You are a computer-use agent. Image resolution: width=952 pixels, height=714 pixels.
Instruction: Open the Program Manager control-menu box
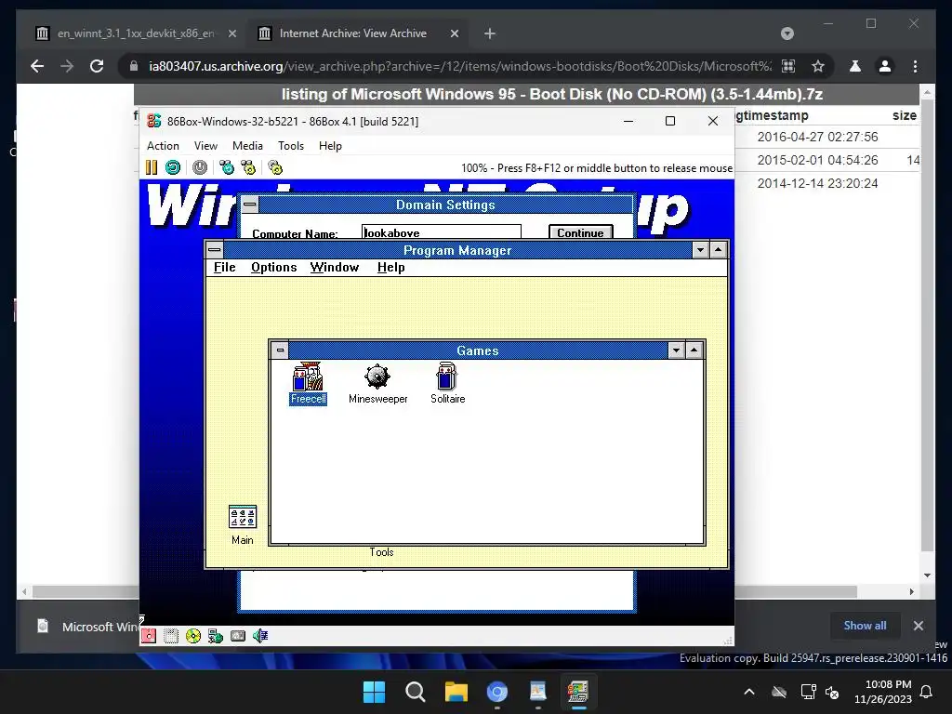[215, 249]
